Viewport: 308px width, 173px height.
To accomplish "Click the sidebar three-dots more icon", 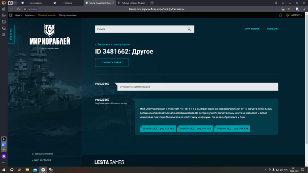I will point(4,163).
